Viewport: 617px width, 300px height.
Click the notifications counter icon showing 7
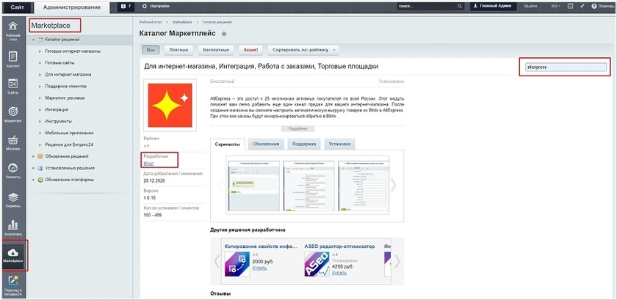click(126, 7)
